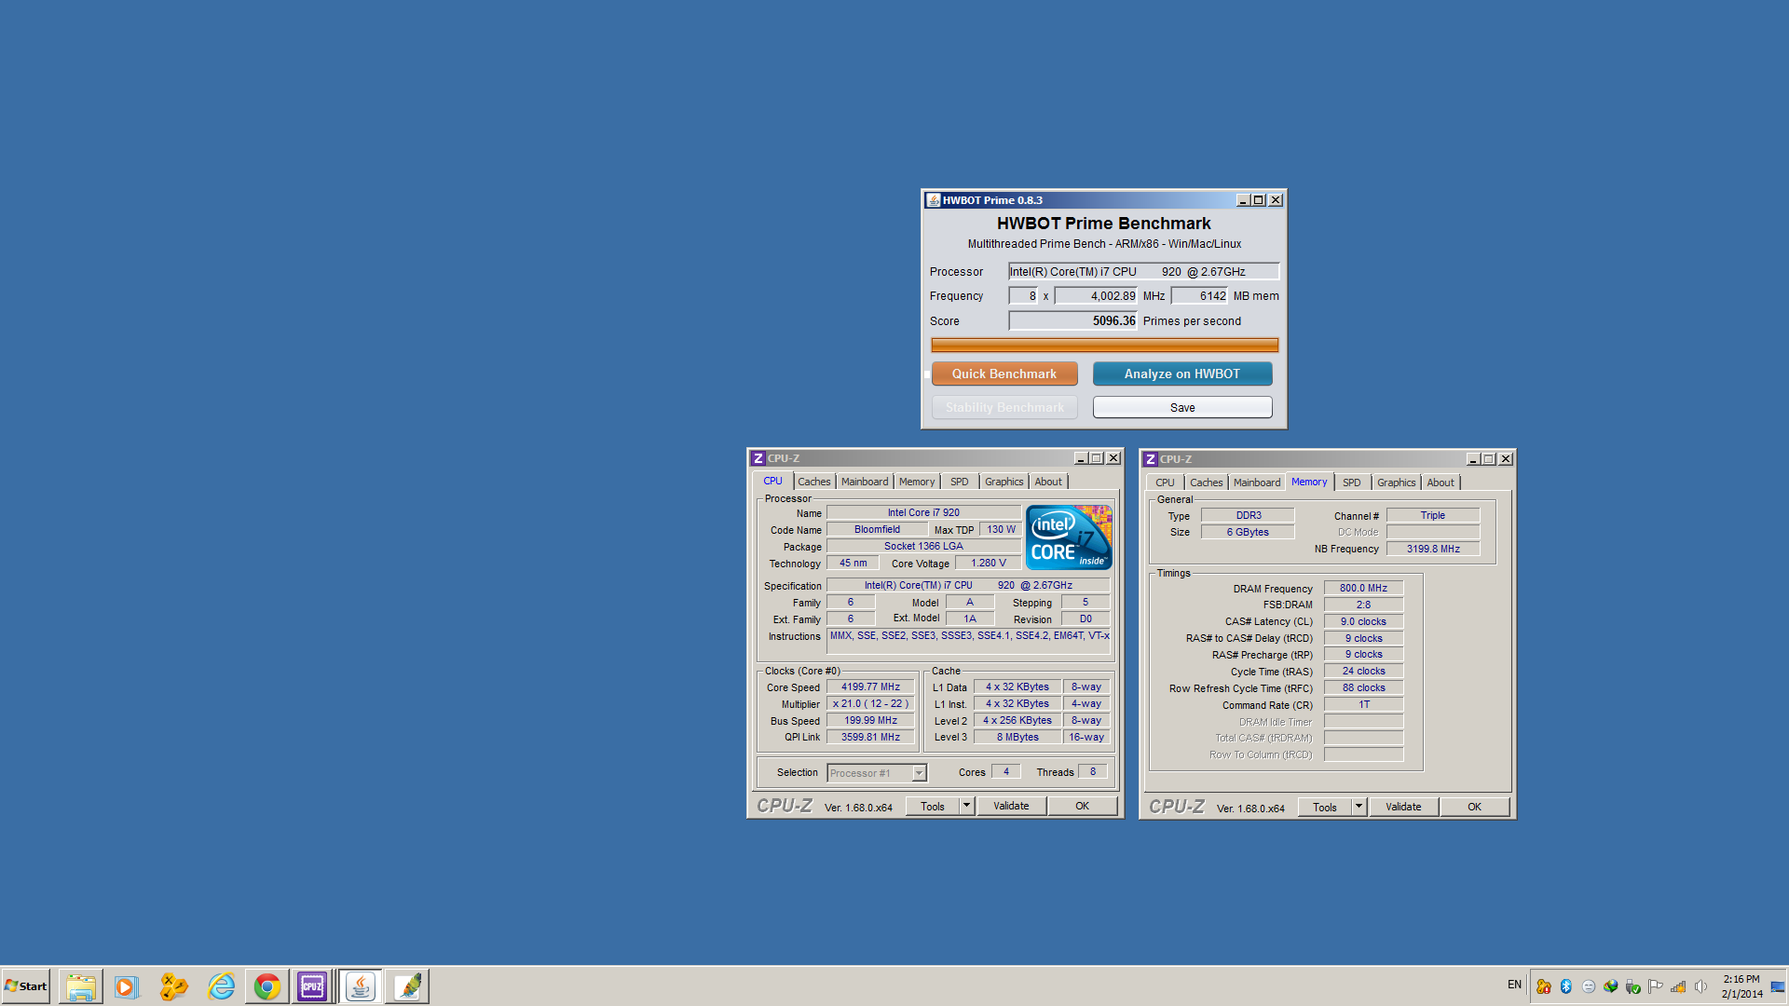This screenshot has height=1006, width=1789.
Task: Run the Quick Benchmark
Action: tap(1004, 374)
